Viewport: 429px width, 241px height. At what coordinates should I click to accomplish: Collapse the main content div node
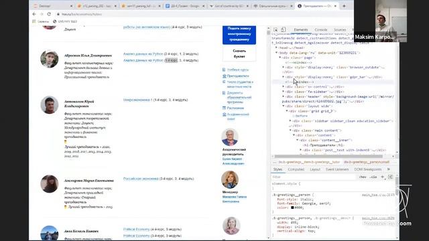point(290,131)
